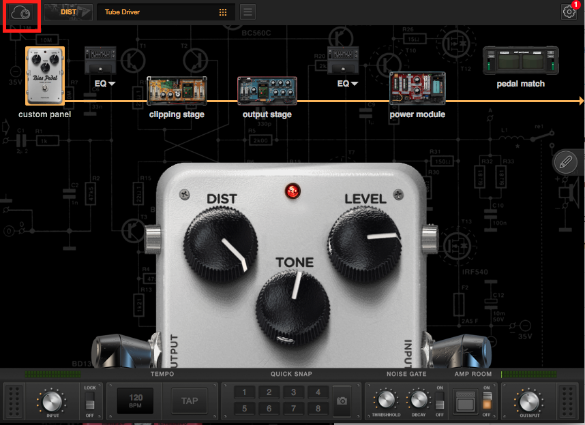Select the power module icon
This screenshot has height=425, width=585.
coord(417,89)
